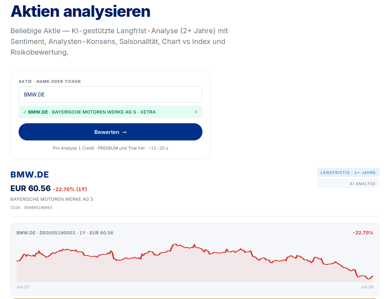
Task: Click the LANGFRISTIG · 2+ JAHRE badge
Action: coord(348,173)
